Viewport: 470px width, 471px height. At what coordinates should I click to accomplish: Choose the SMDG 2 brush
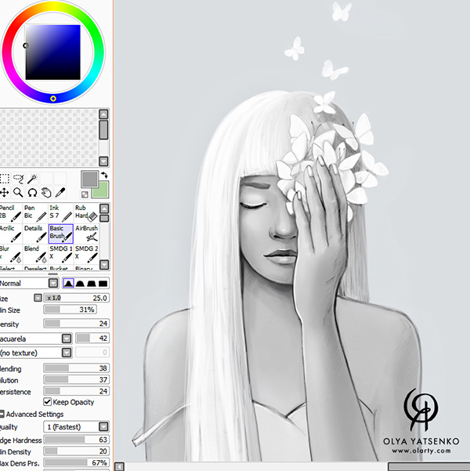pos(86,254)
